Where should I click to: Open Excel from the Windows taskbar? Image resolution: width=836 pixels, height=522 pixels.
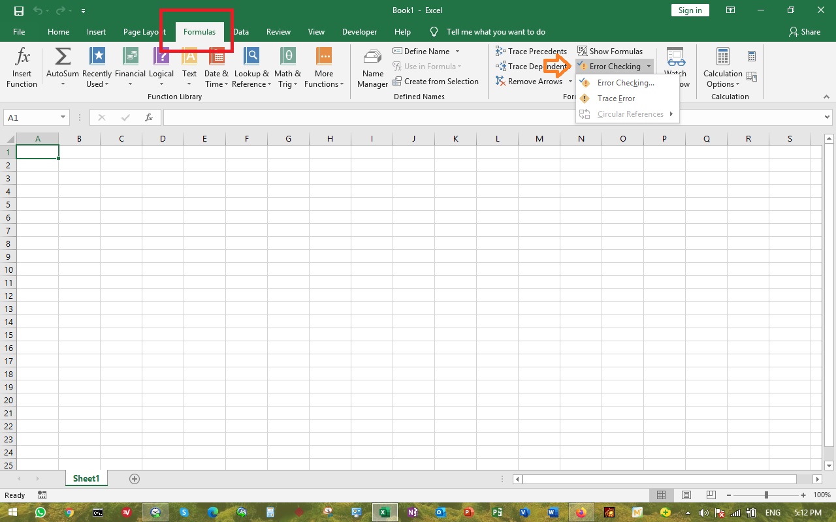point(385,512)
